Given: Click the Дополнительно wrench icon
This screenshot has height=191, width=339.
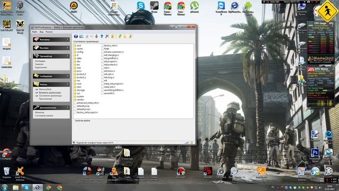Looking at the screenshot, I should [37, 107].
